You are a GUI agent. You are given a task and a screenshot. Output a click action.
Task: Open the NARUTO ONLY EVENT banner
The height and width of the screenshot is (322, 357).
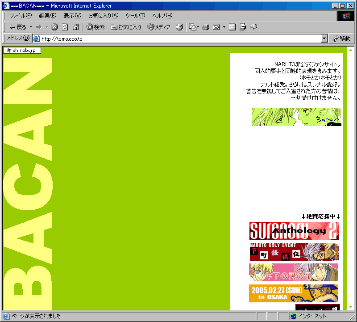(x=295, y=252)
